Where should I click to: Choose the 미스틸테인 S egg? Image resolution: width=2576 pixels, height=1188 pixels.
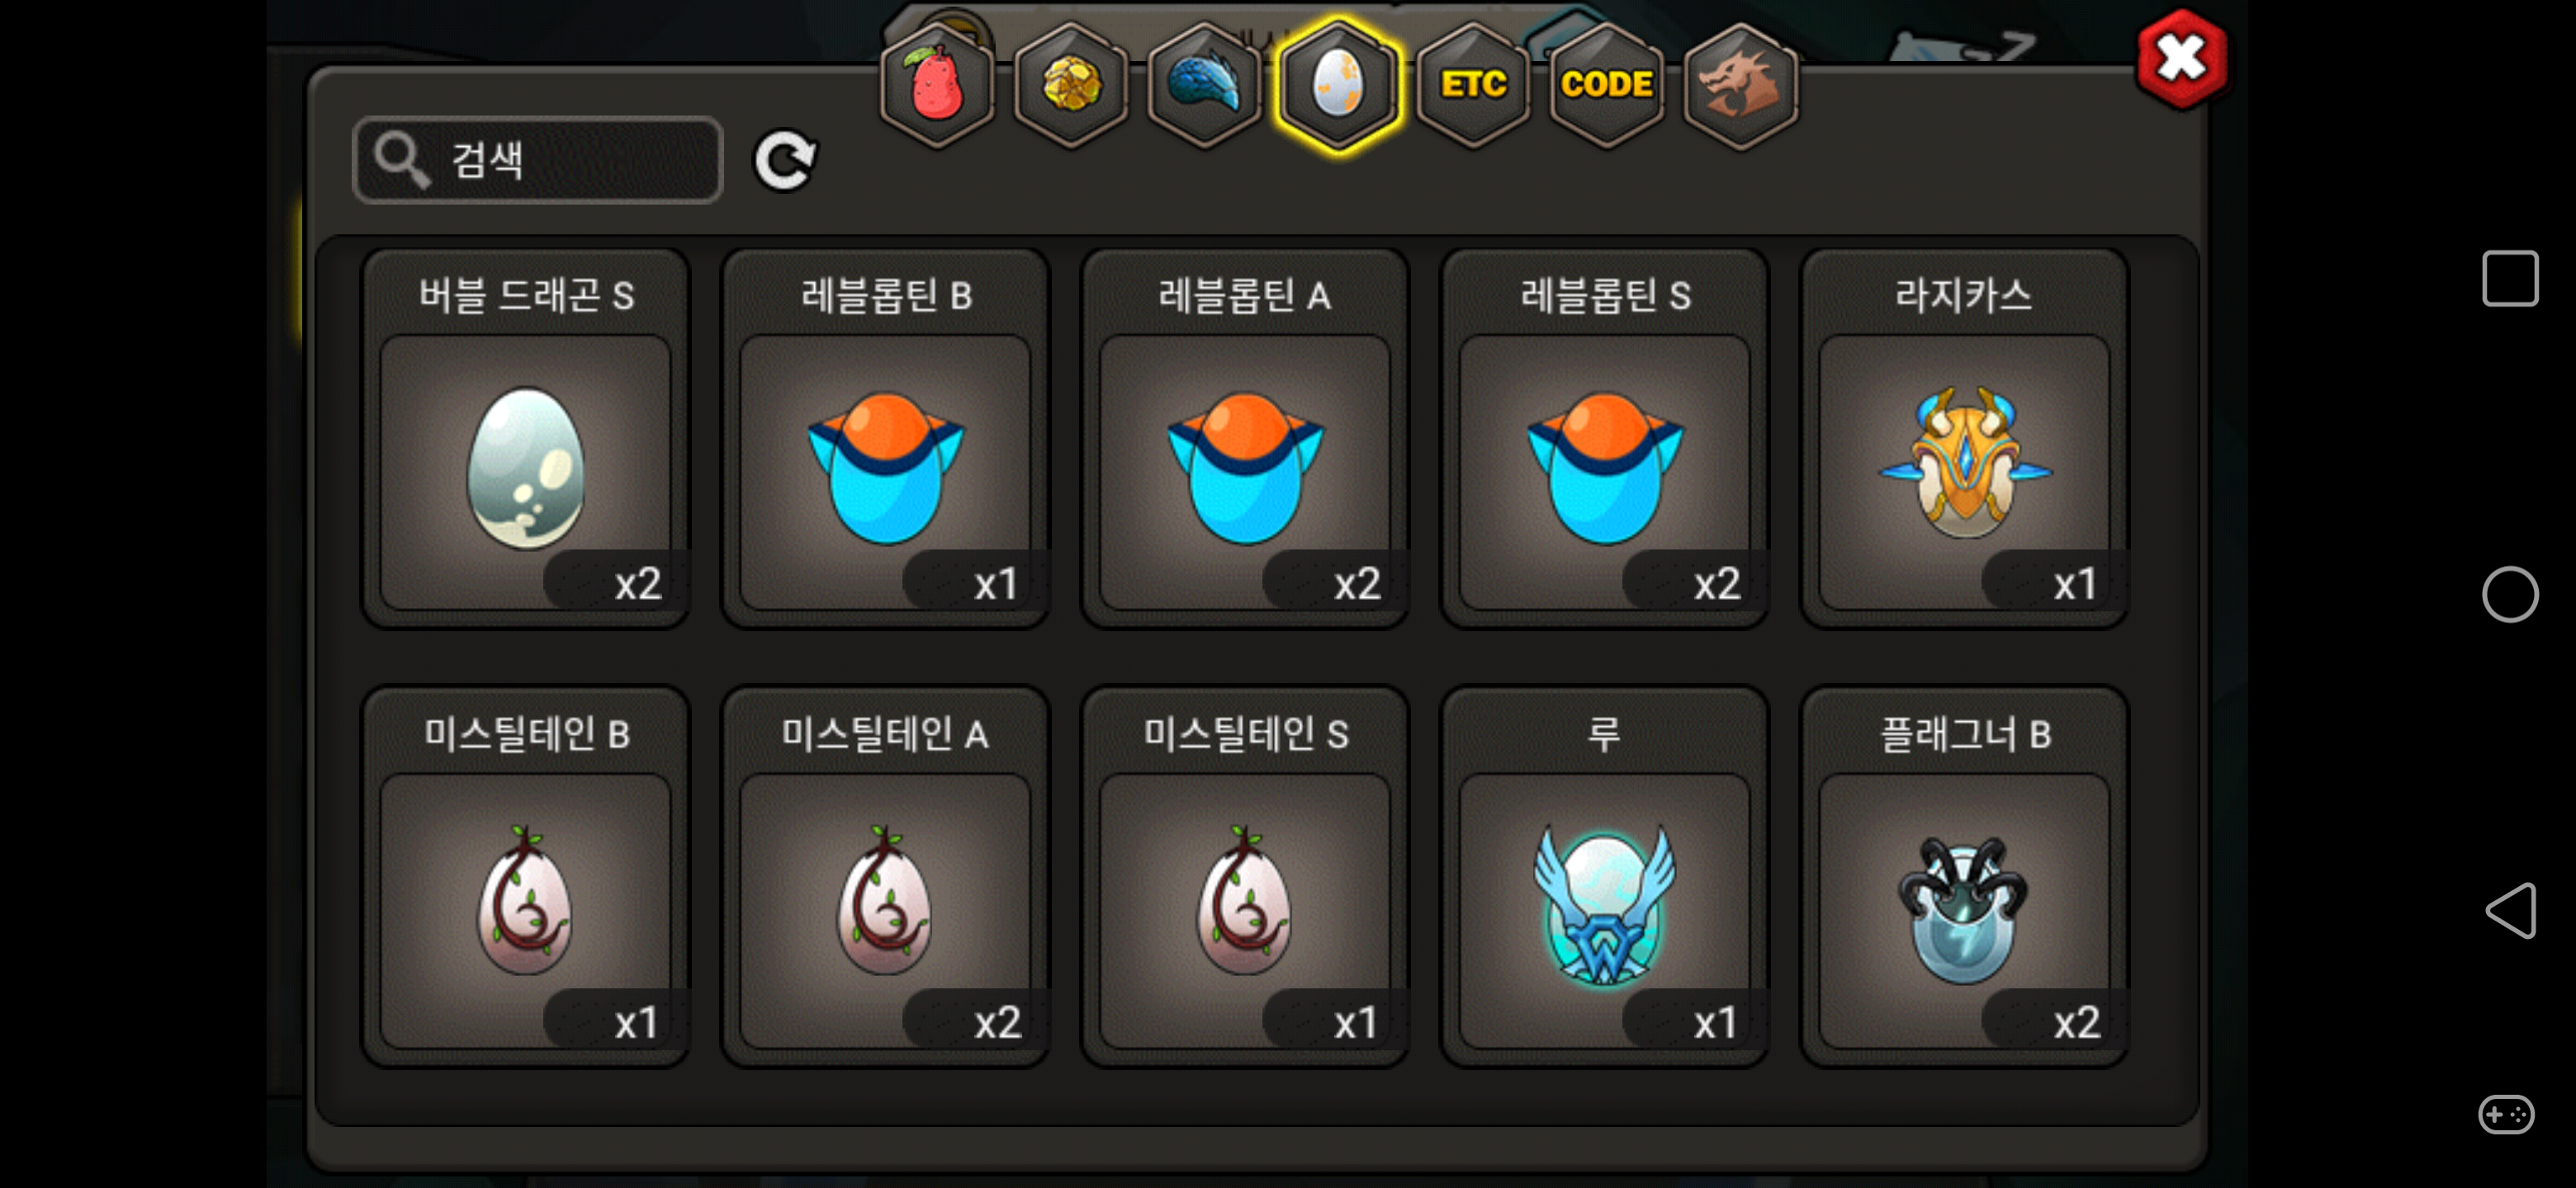tap(1245, 876)
